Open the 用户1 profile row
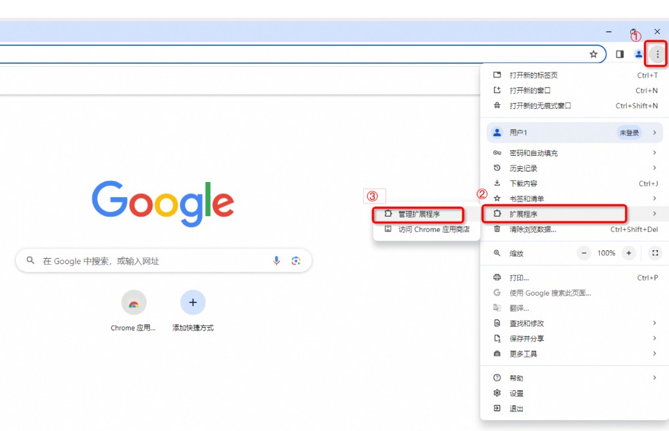 click(x=575, y=133)
